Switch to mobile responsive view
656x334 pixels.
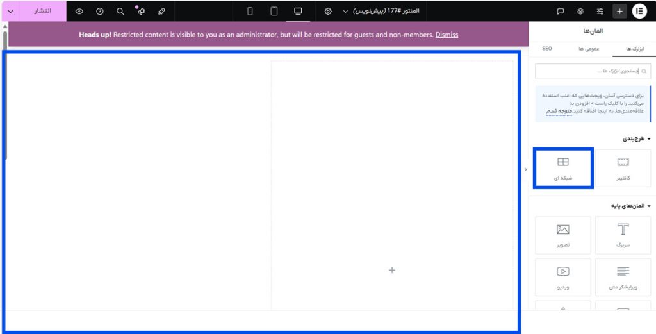pos(250,11)
